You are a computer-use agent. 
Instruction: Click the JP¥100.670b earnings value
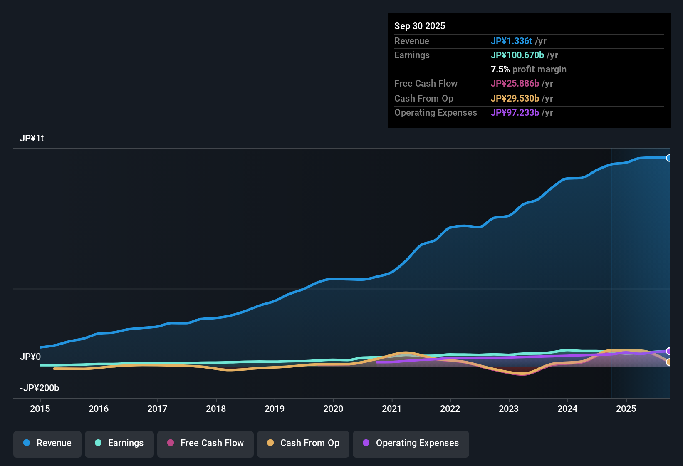point(517,55)
